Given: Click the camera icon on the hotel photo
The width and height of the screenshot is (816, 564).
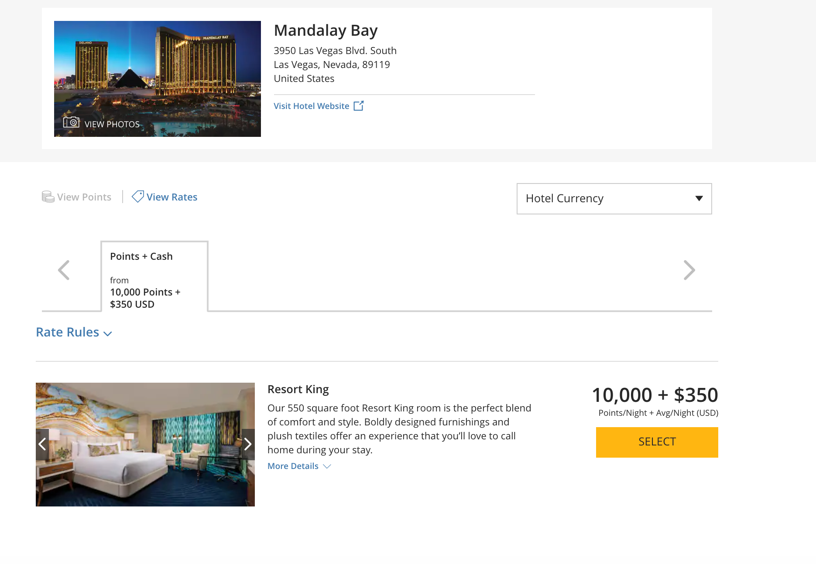Looking at the screenshot, I should (71, 122).
